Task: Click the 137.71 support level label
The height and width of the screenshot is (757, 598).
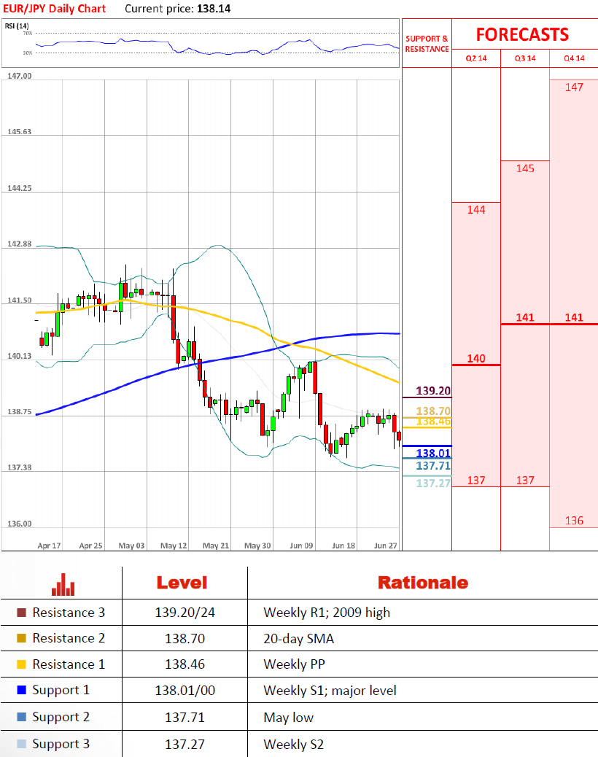Action: click(433, 466)
